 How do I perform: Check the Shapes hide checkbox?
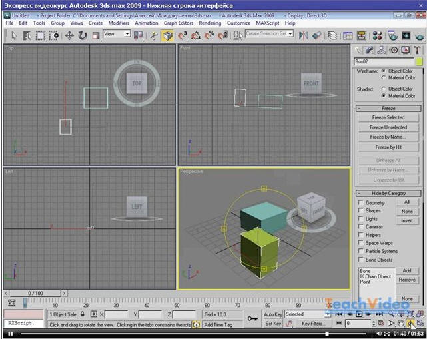[x=361, y=210]
